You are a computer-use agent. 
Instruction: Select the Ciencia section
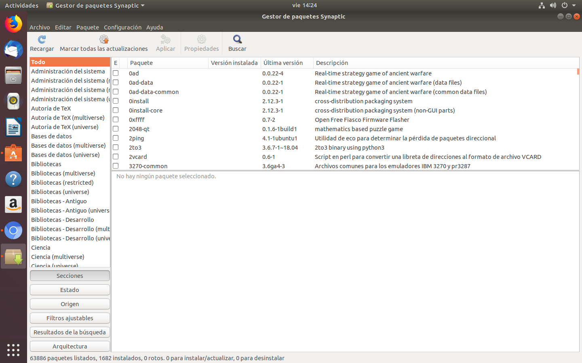pos(70,248)
